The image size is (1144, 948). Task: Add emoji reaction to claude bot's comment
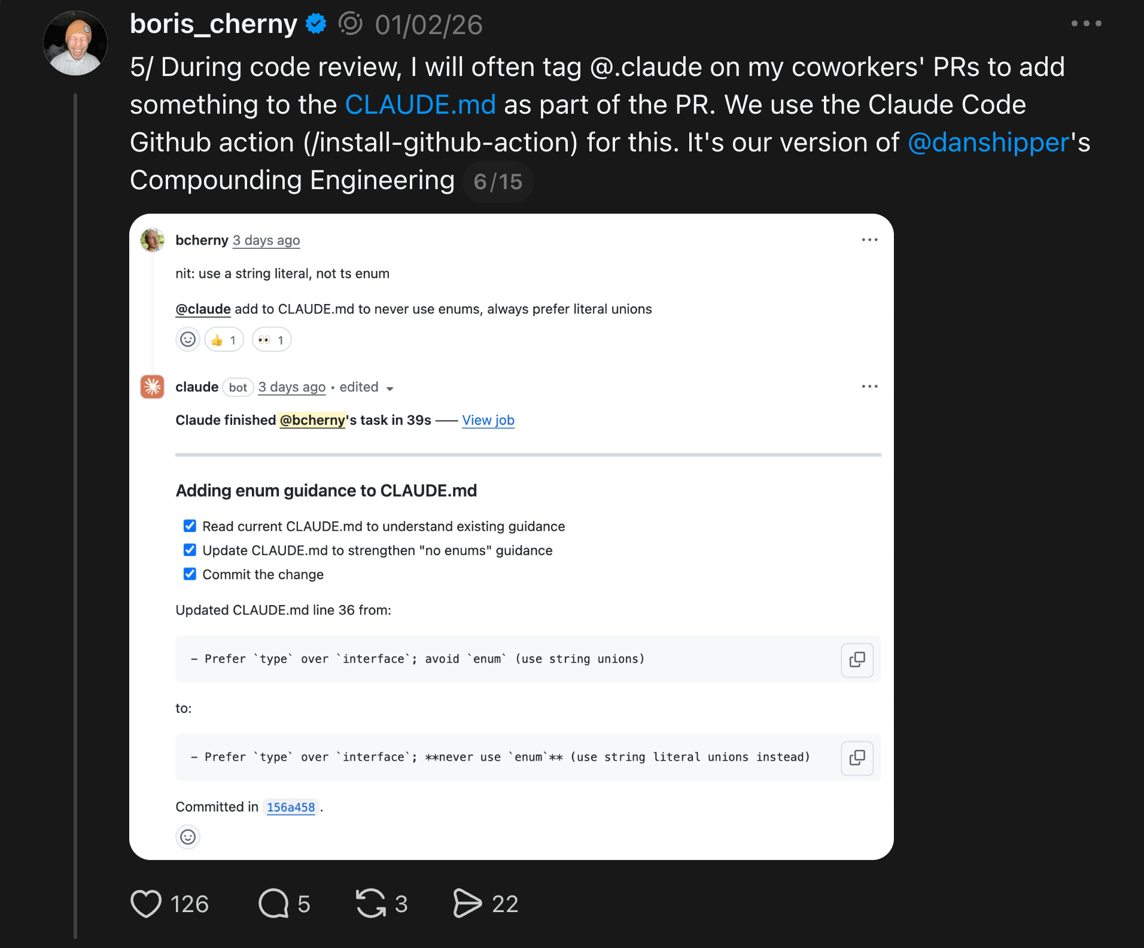(x=188, y=837)
